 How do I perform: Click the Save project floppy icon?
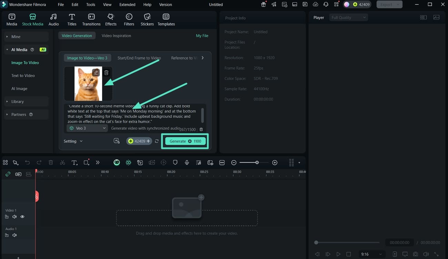coord(305,4)
